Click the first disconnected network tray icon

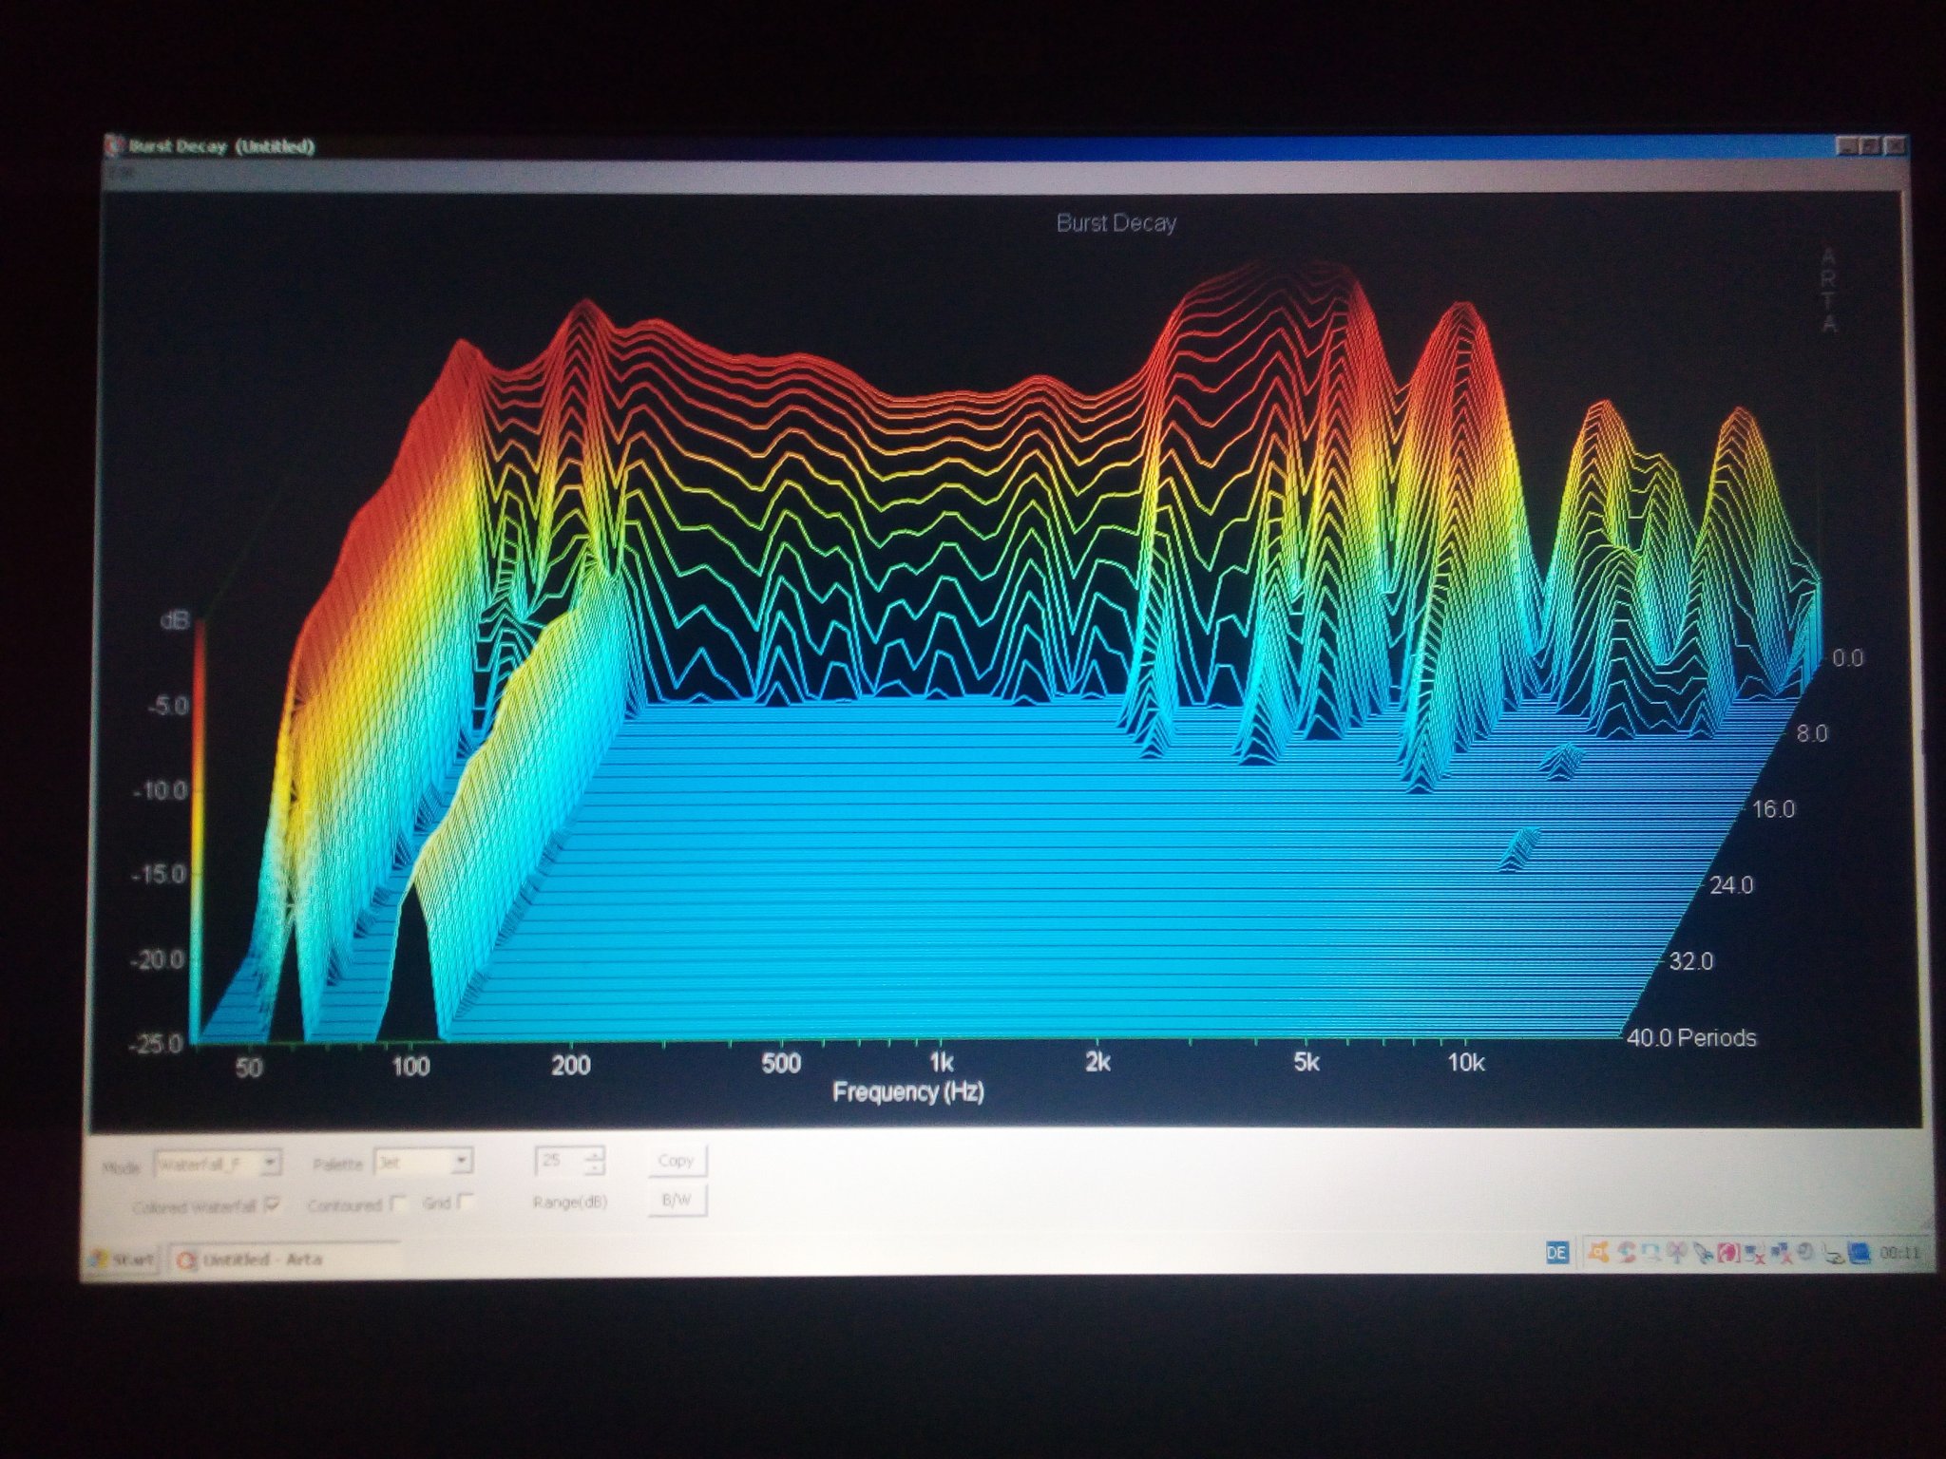coord(1754,1255)
